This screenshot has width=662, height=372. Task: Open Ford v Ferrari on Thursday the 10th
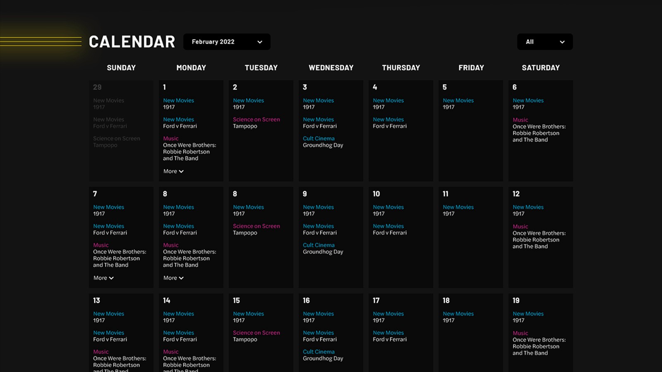[390, 233]
